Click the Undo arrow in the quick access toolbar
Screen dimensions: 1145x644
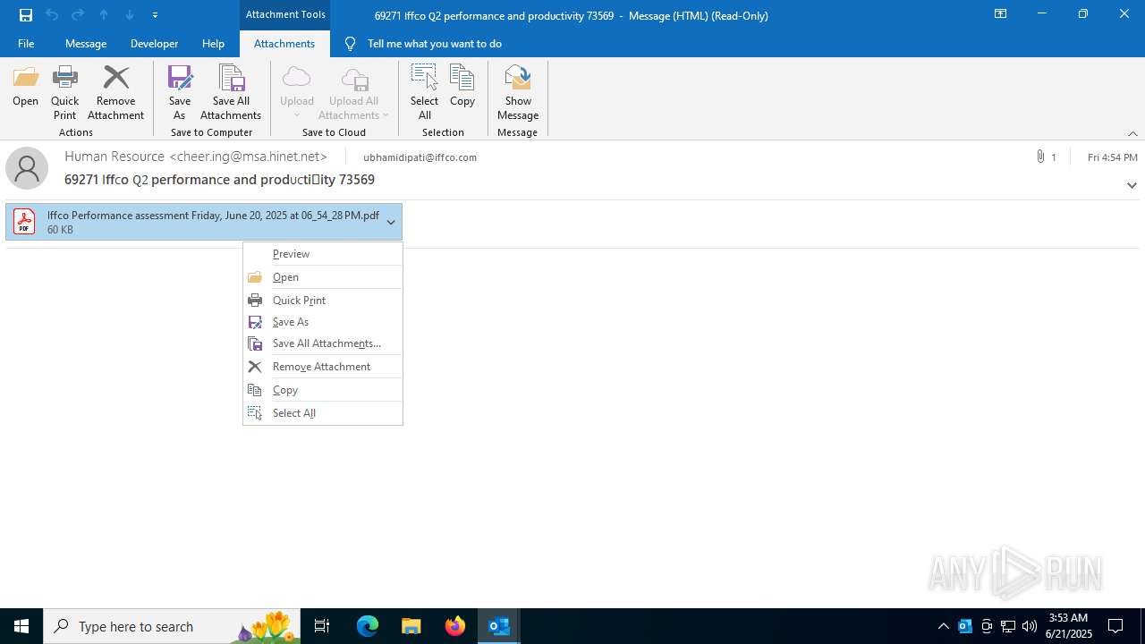(52, 15)
